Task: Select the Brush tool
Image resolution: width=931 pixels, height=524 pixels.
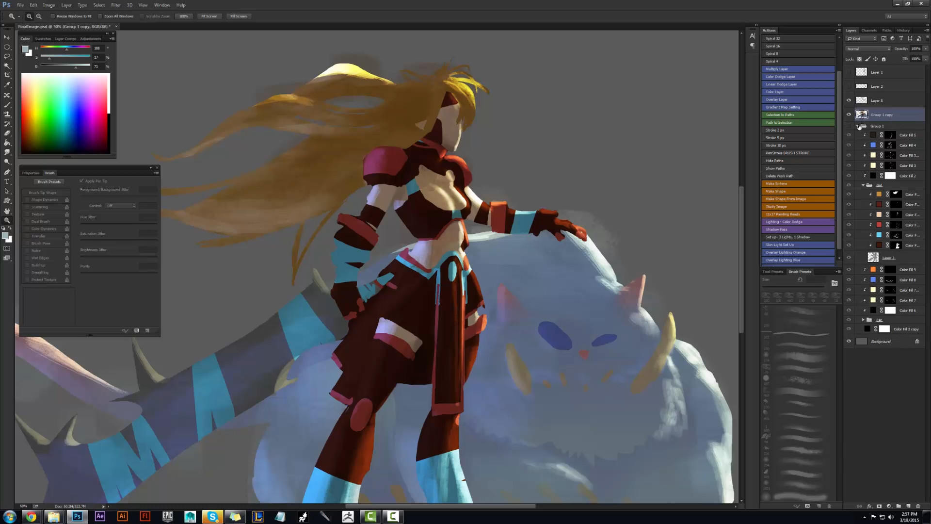Action: pos(7,105)
